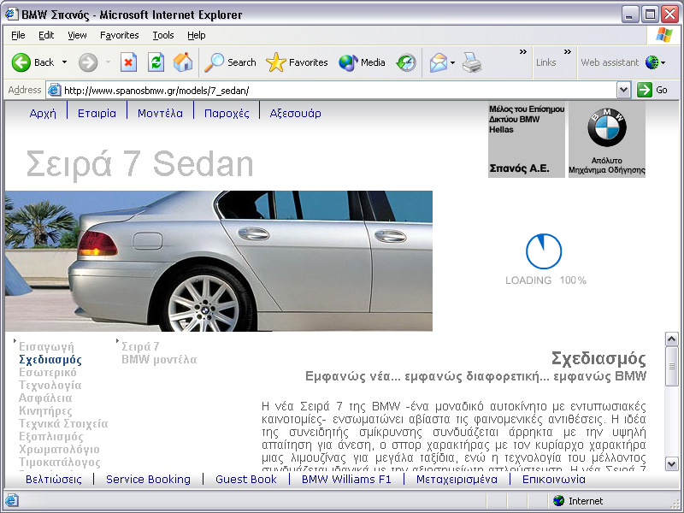Open the Search toolbar button

point(230,62)
